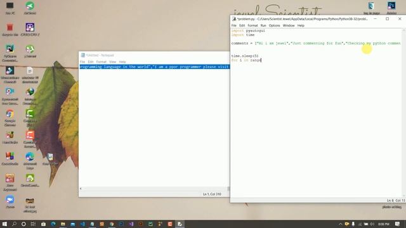The image size is (406, 228).
Task: Open Format menu in IDLE editor window
Action: point(252,25)
